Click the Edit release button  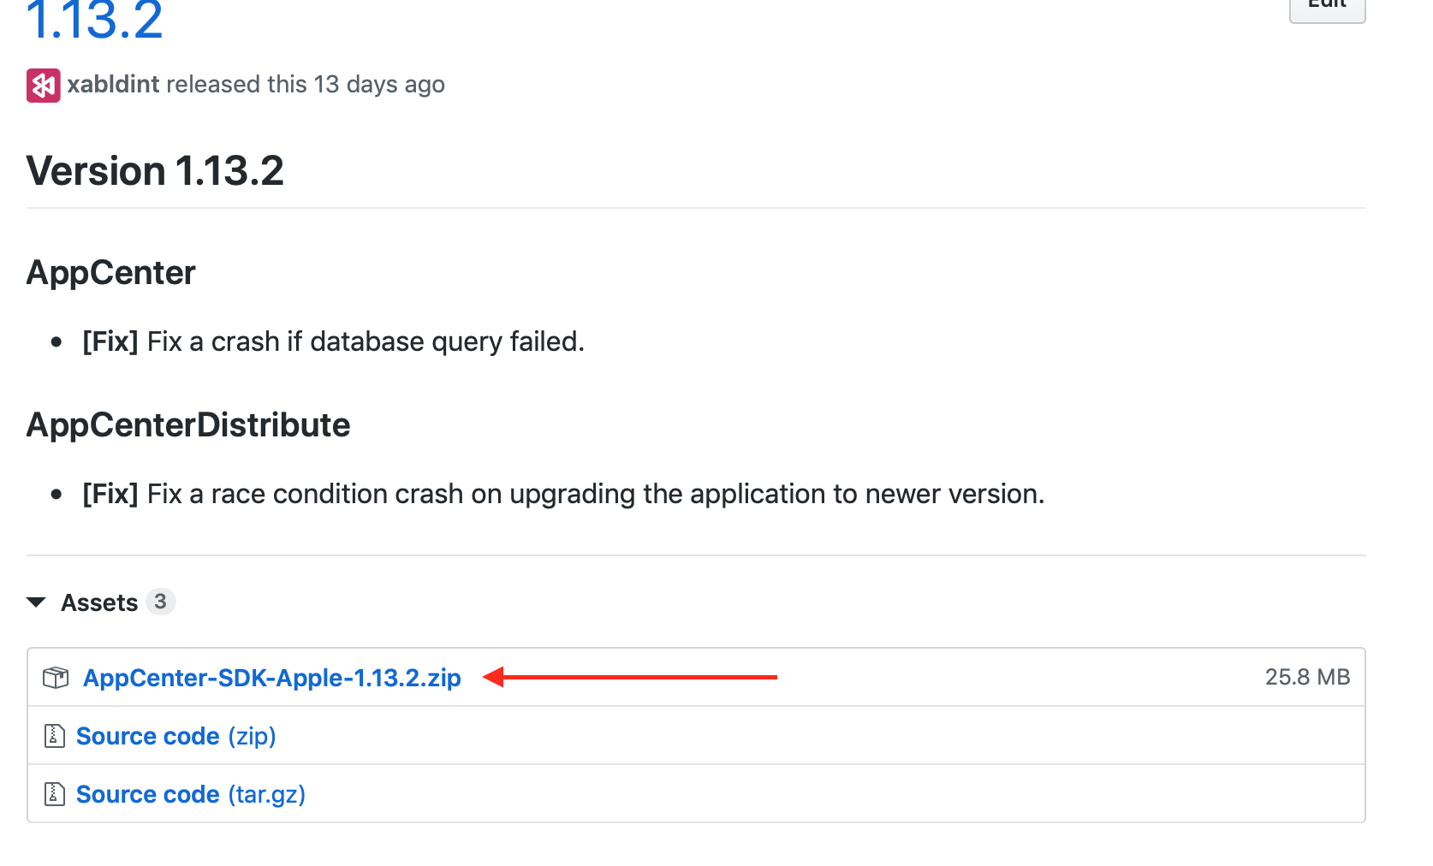click(x=1326, y=7)
